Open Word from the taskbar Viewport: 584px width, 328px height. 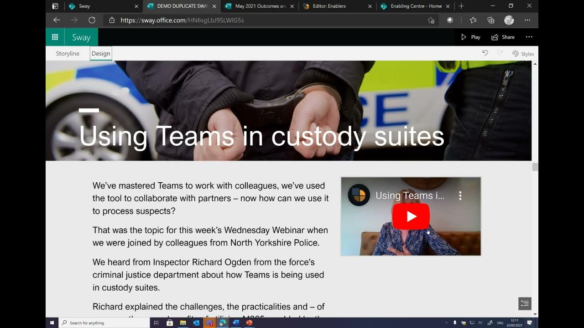tap(236, 323)
